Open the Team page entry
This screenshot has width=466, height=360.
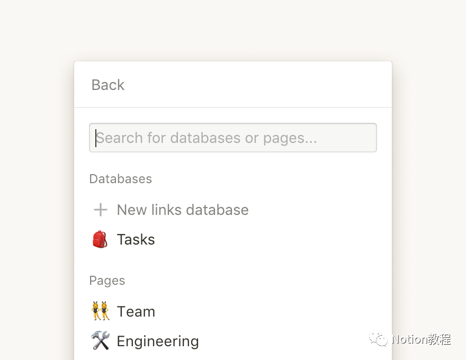136,311
